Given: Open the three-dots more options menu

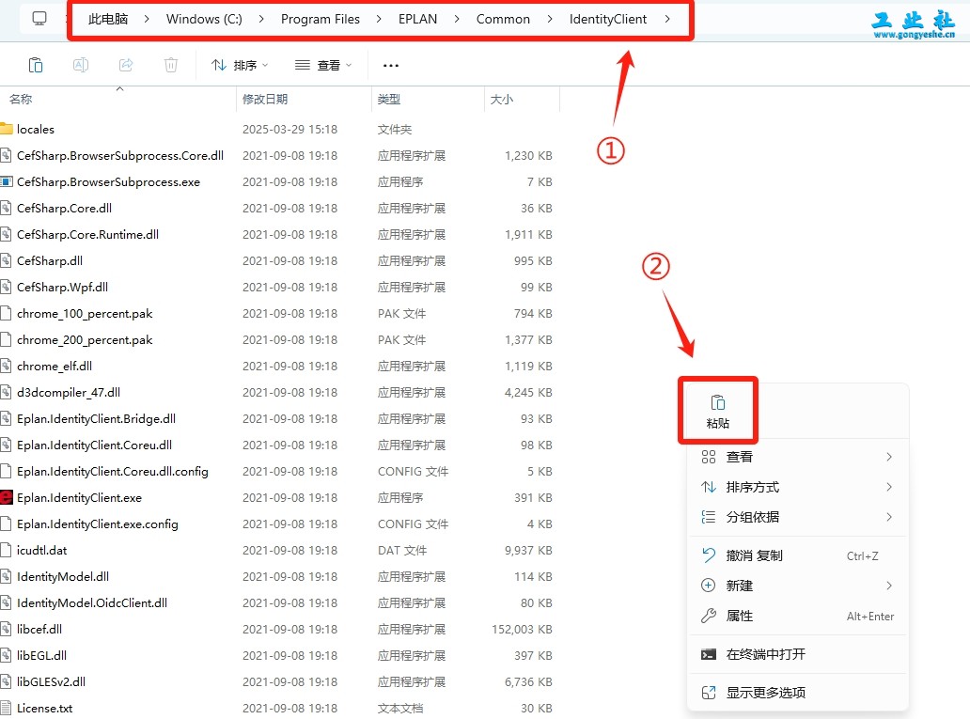Looking at the screenshot, I should point(391,65).
